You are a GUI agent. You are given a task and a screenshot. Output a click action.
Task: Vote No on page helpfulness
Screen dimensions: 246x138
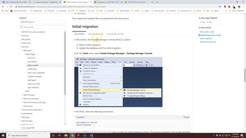[x=209, y=22]
